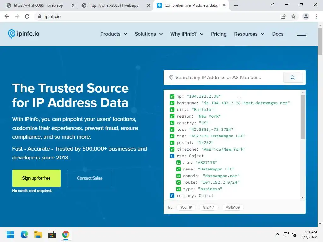Click the site lock icon

pos(40,16)
